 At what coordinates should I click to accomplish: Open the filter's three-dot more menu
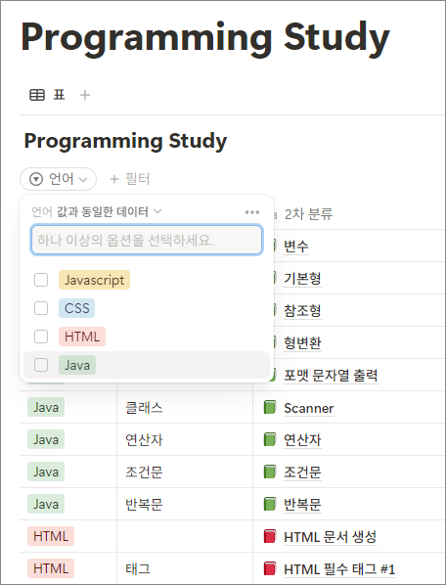(x=252, y=212)
